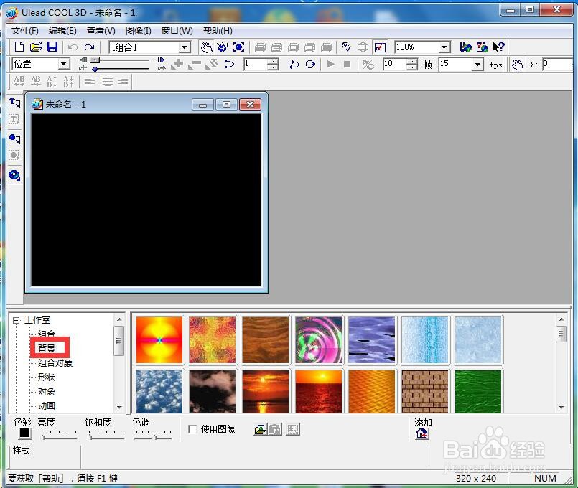Click the 亮度 slider
This screenshot has width=578, height=488.
pyautogui.click(x=59, y=435)
